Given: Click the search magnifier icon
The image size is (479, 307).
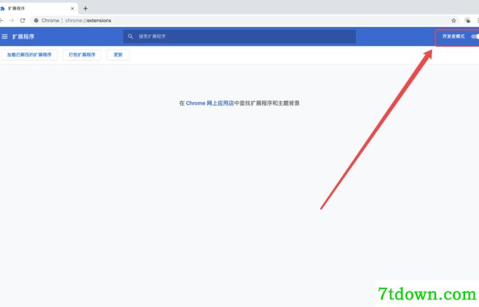Looking at the screenshot, I should point(130,36).
